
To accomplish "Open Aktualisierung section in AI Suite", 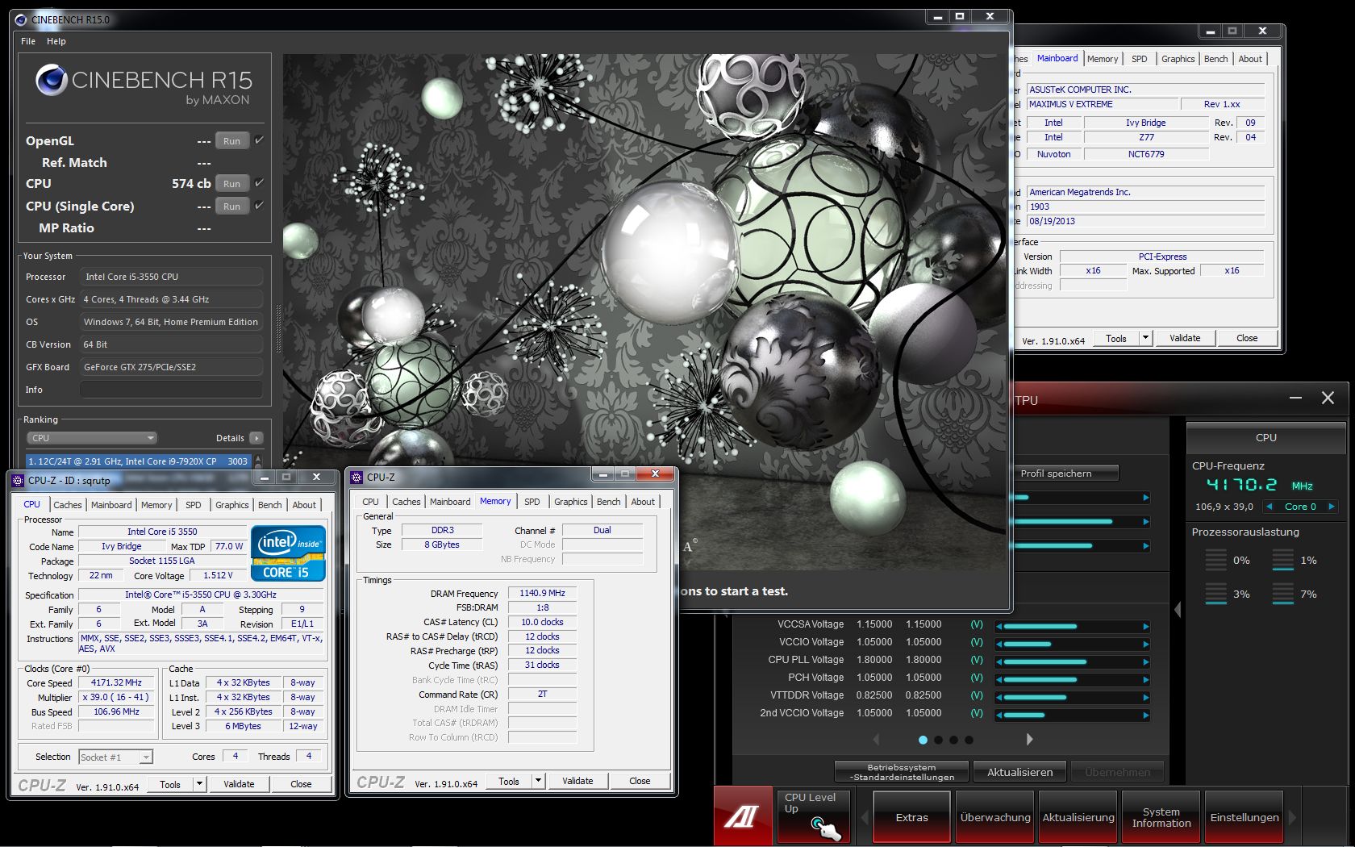I will point(1078,817).
